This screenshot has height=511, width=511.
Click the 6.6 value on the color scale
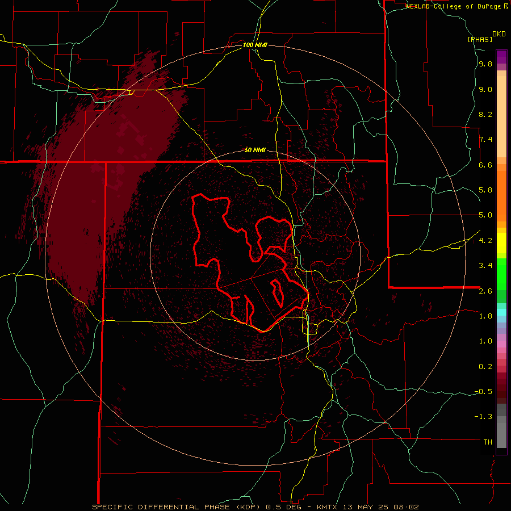coord(485,165)
